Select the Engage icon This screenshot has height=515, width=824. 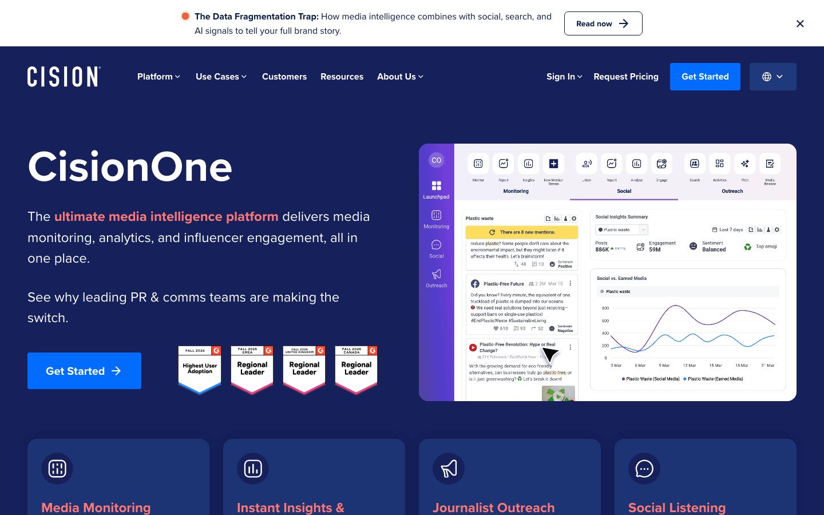661,164
